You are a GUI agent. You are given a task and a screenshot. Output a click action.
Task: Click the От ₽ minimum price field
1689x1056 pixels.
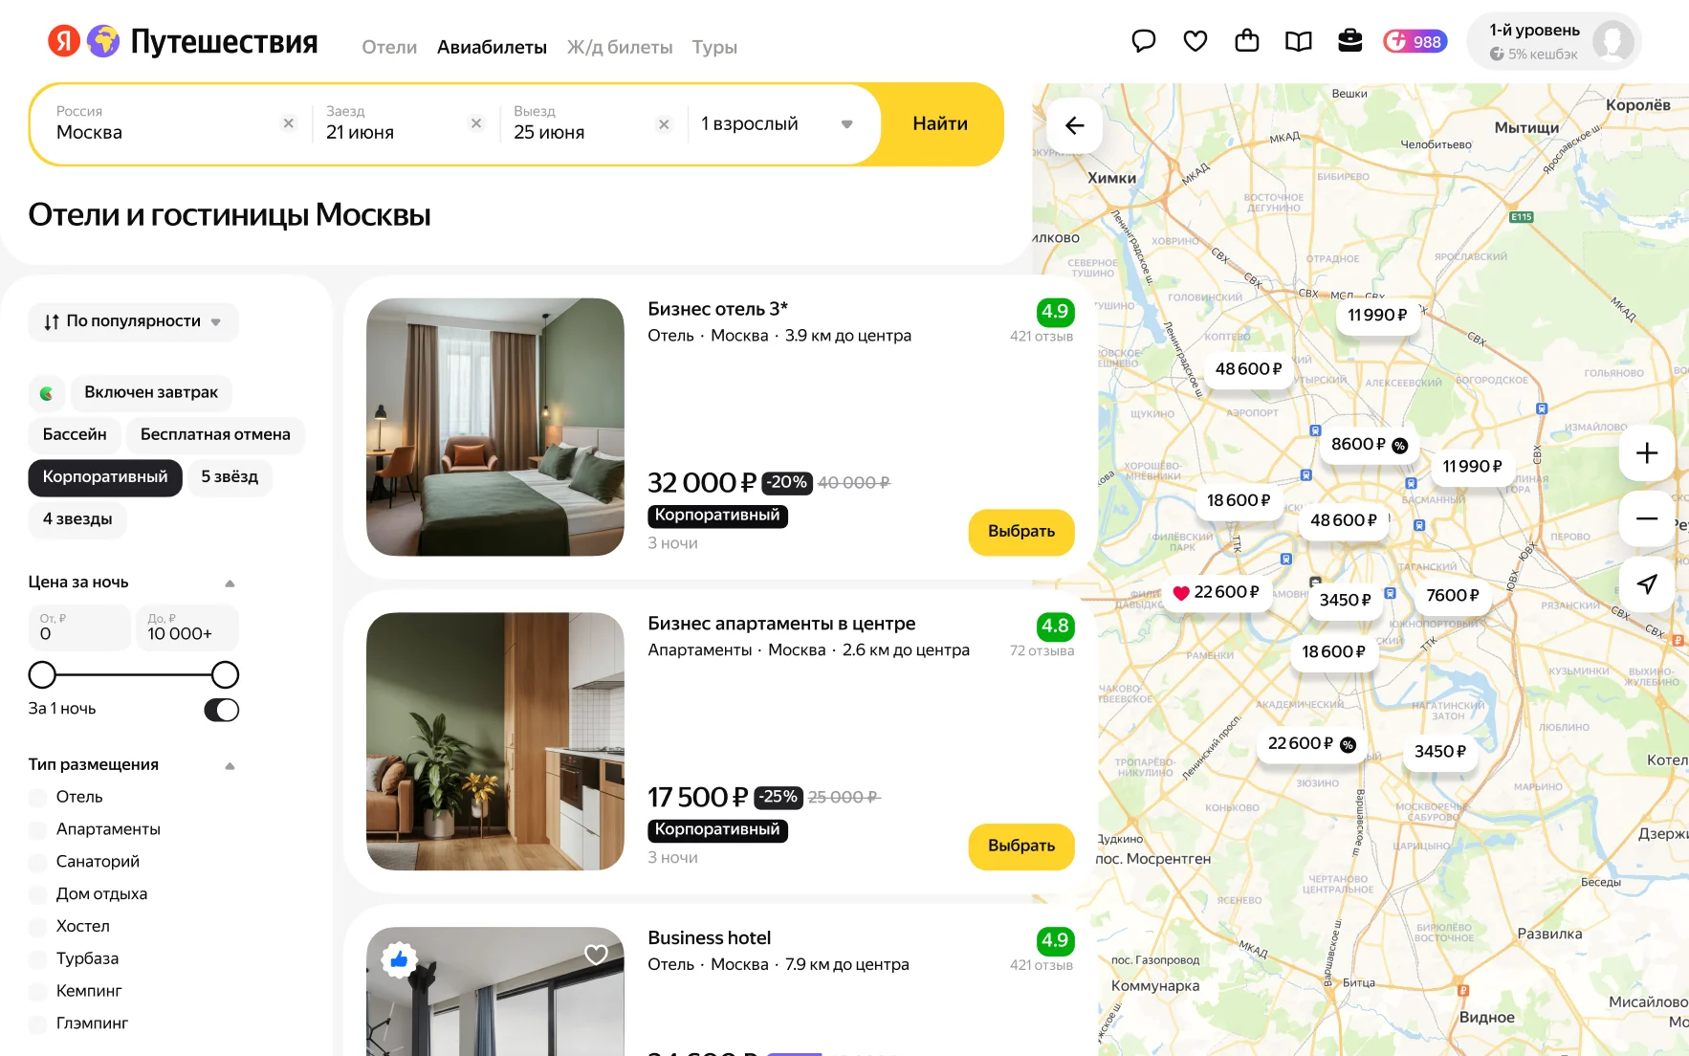click(79, 627)
